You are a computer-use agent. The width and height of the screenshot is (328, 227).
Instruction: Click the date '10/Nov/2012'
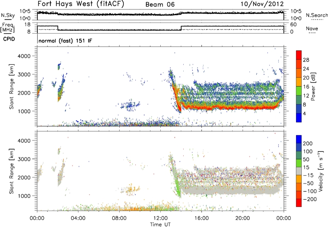(x=262, y=4)
